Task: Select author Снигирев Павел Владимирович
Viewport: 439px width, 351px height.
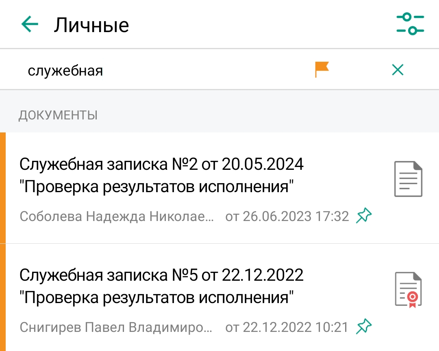Action: [116, 327]
